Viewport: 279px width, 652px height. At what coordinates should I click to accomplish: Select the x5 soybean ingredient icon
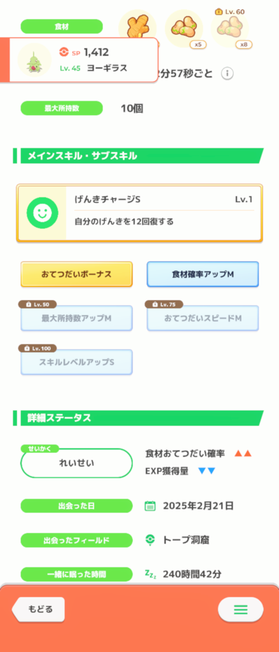184,28
